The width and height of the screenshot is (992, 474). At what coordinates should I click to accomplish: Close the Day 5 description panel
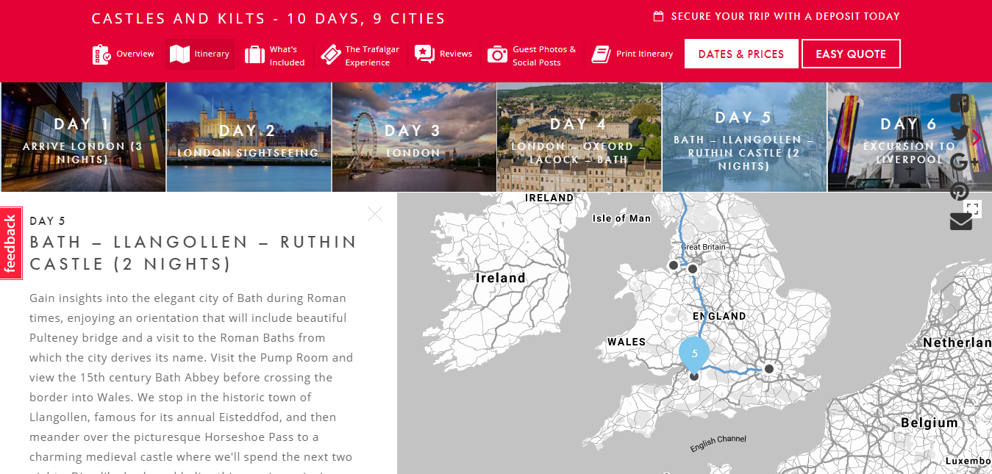(x=375, y=214)
